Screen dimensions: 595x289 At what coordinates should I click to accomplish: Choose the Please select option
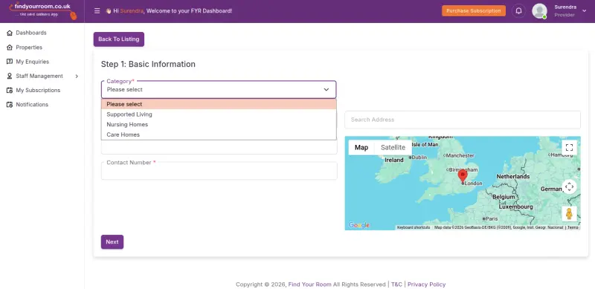pos(219,104)
